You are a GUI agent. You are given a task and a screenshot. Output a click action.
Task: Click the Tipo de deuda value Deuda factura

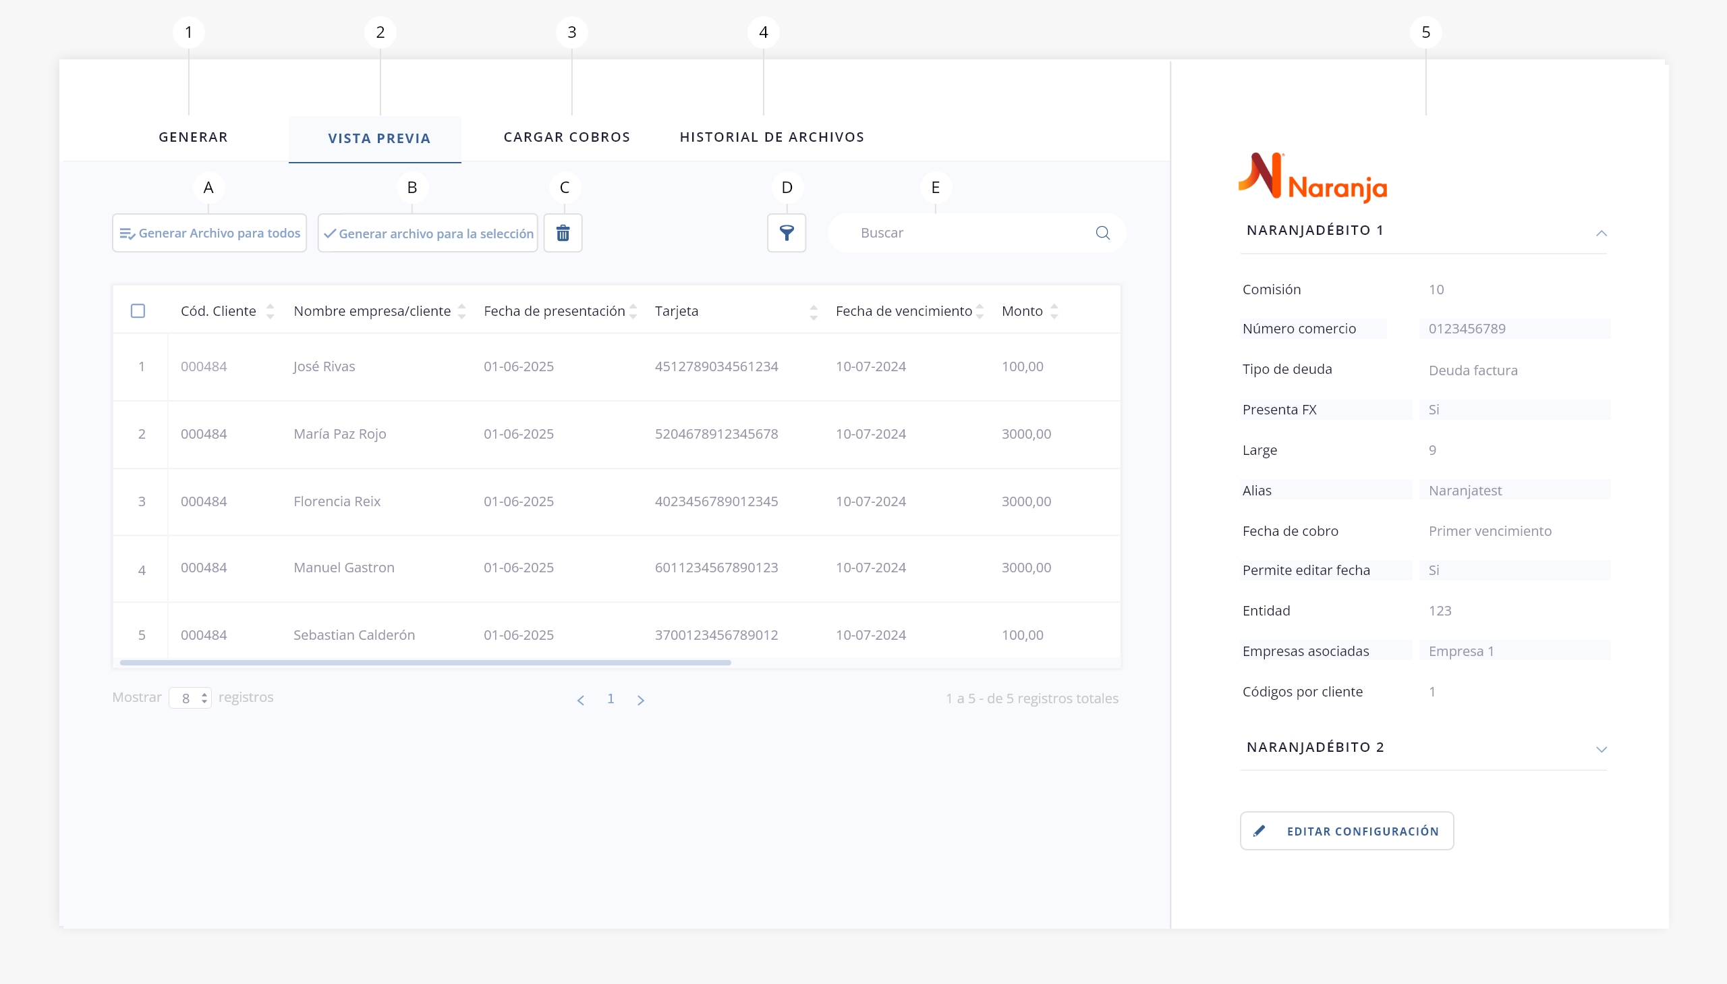tap(1473, 371)
